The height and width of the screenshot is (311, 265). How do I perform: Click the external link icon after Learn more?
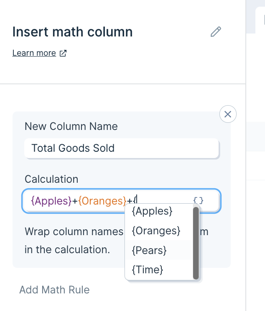[x=63, y=53]
